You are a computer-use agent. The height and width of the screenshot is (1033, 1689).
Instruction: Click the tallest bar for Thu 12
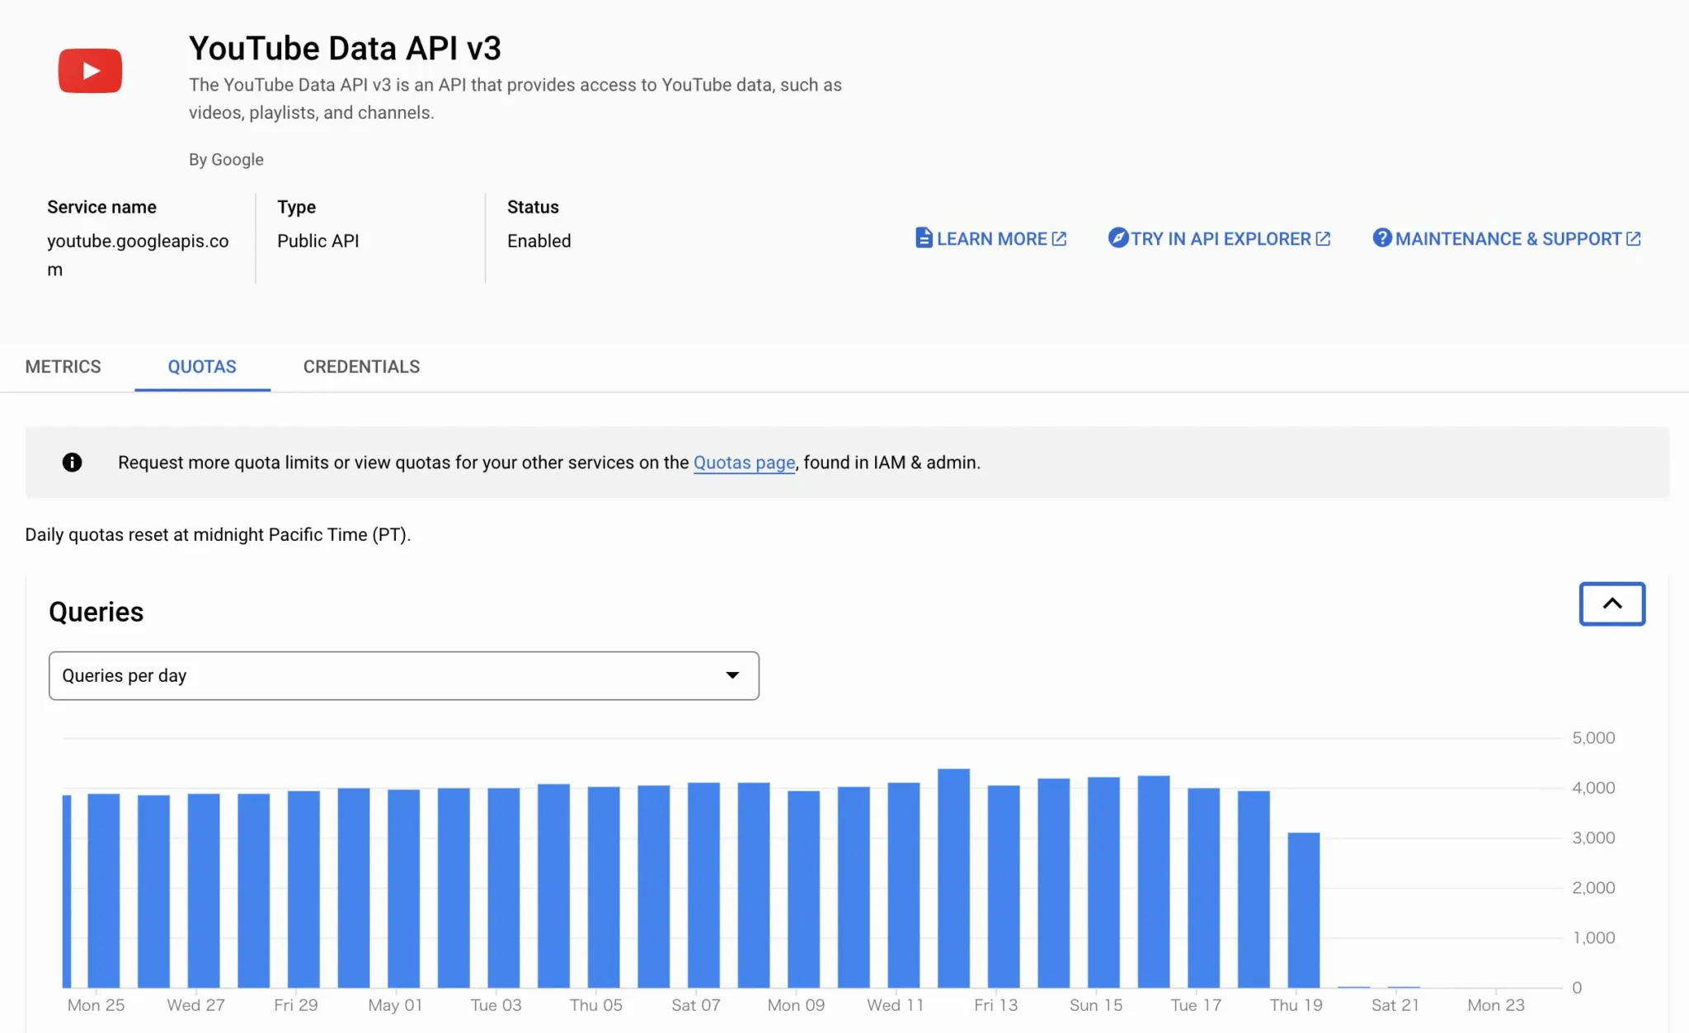pyautogui.click(x=953, y=878)
